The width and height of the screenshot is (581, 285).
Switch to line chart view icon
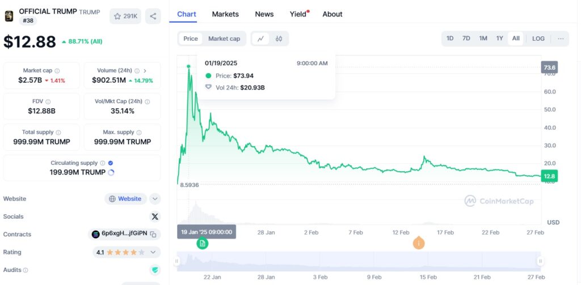[x=261, y=39]
